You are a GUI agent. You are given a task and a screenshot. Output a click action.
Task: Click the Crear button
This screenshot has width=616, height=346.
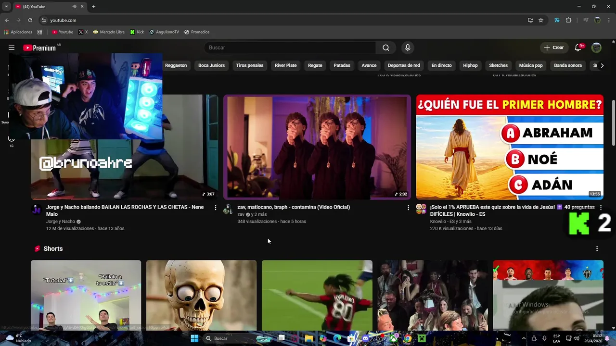click(554, 48)
